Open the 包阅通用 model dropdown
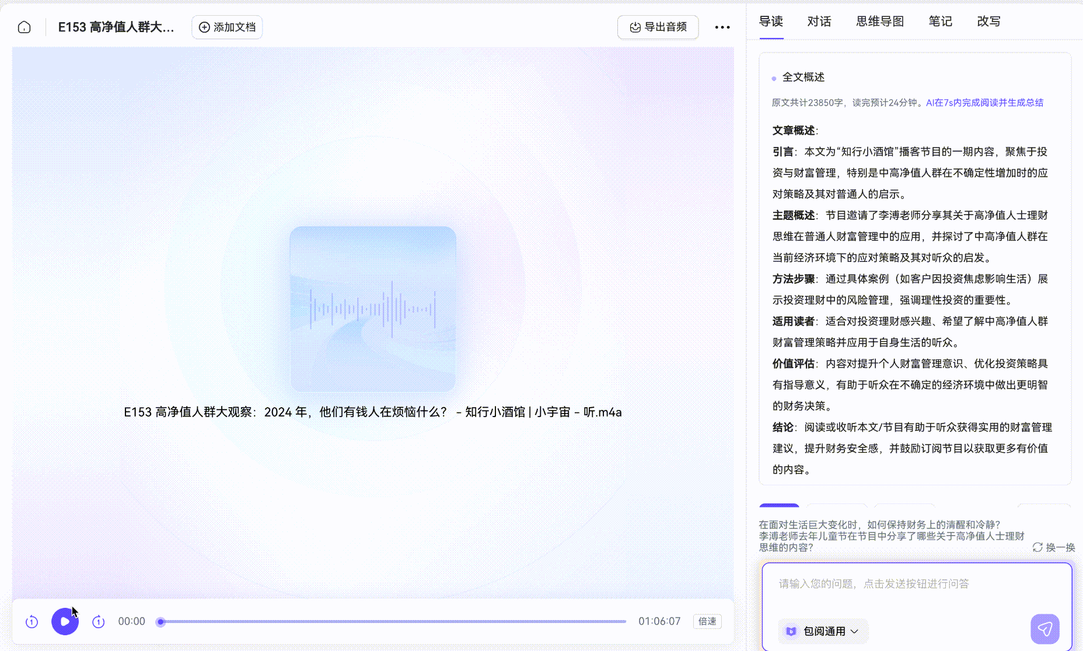The height and width of the screenshot is (651, 1083). [825, 631]
